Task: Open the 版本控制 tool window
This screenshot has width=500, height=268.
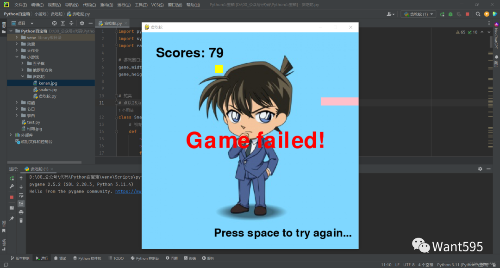Action: (20, 258)
